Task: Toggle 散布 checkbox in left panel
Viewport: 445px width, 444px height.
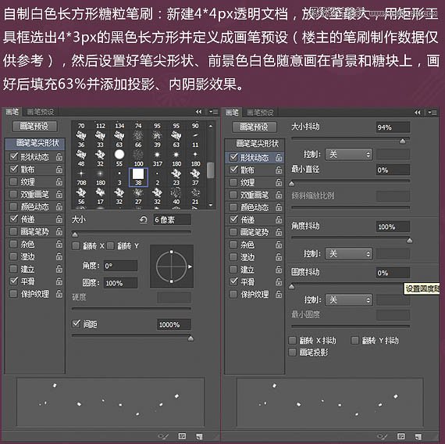Action: [13, 169]
